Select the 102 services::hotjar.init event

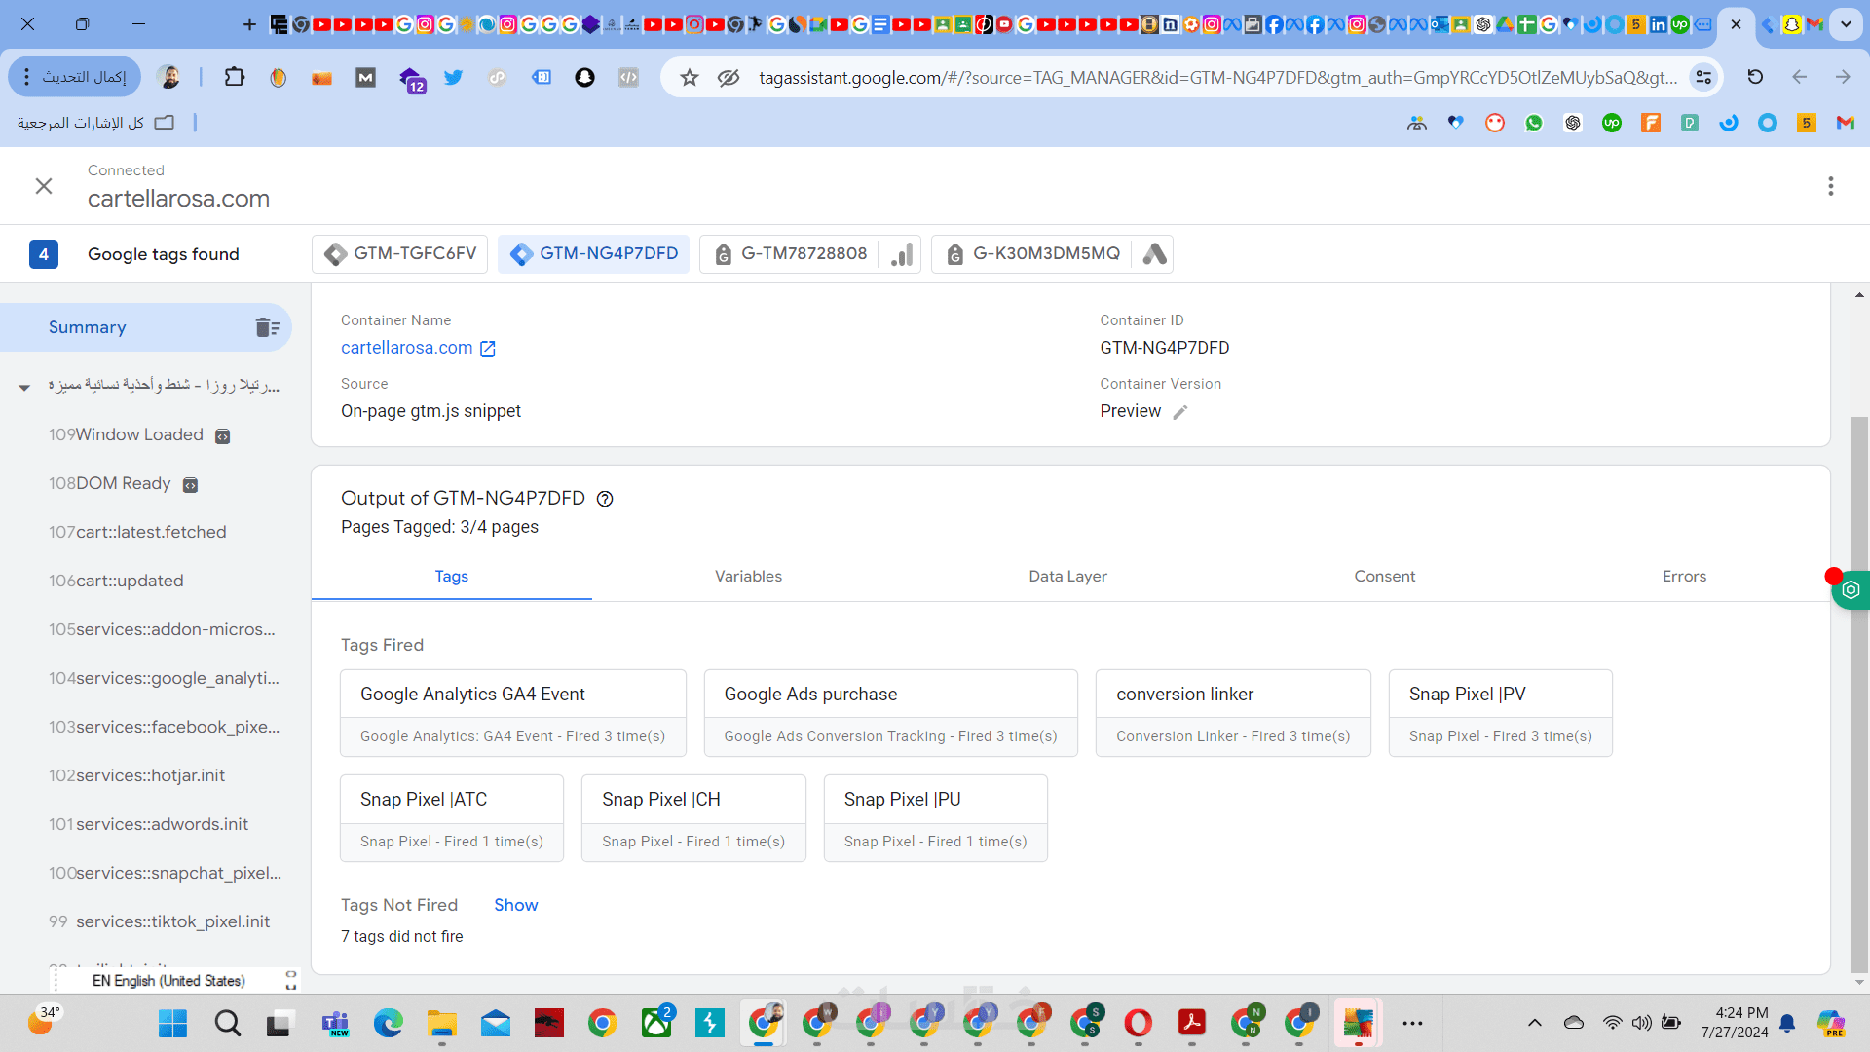[x=136, y=776]
